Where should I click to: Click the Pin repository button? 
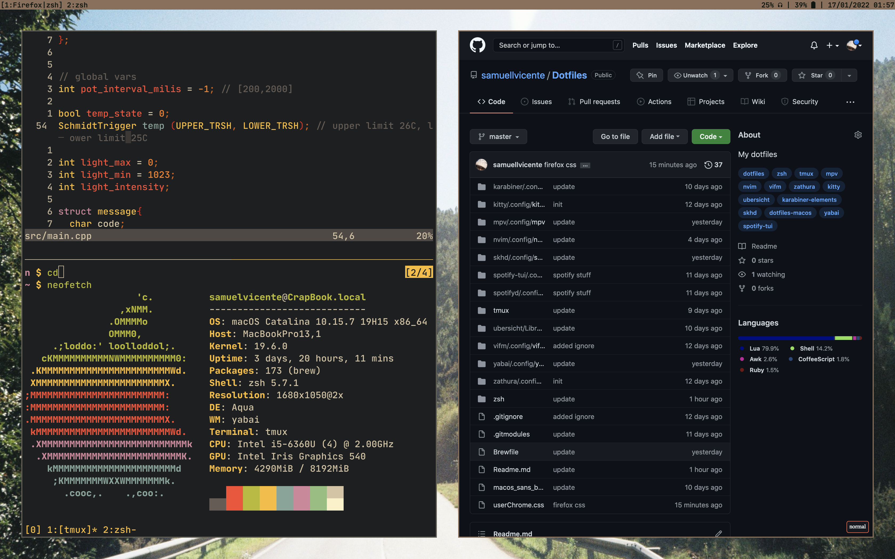pos(646,75)
